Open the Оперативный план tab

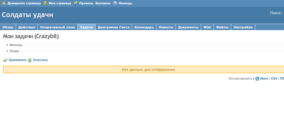click(x=58, y=27)
